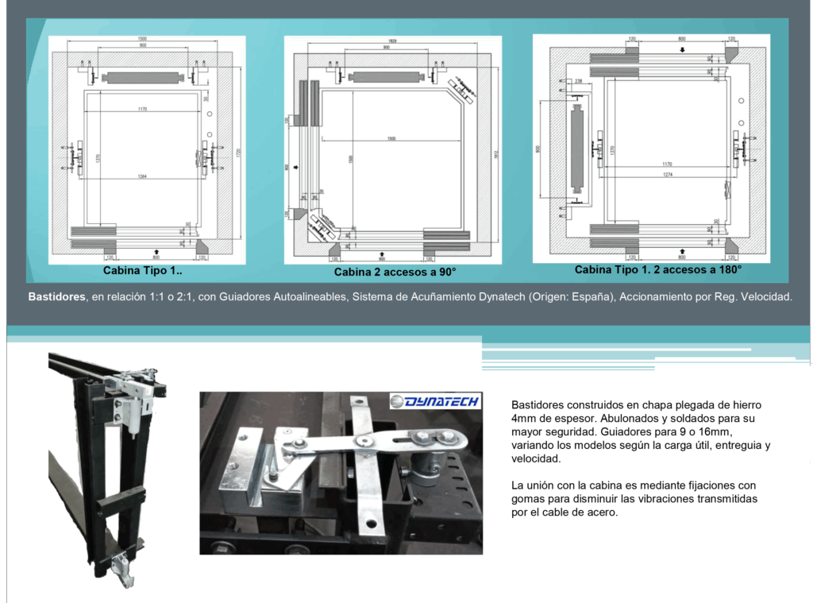
Task: Click the left-side entry arrow in the 90° cabin plan
Action: click(x=297, y=168)
